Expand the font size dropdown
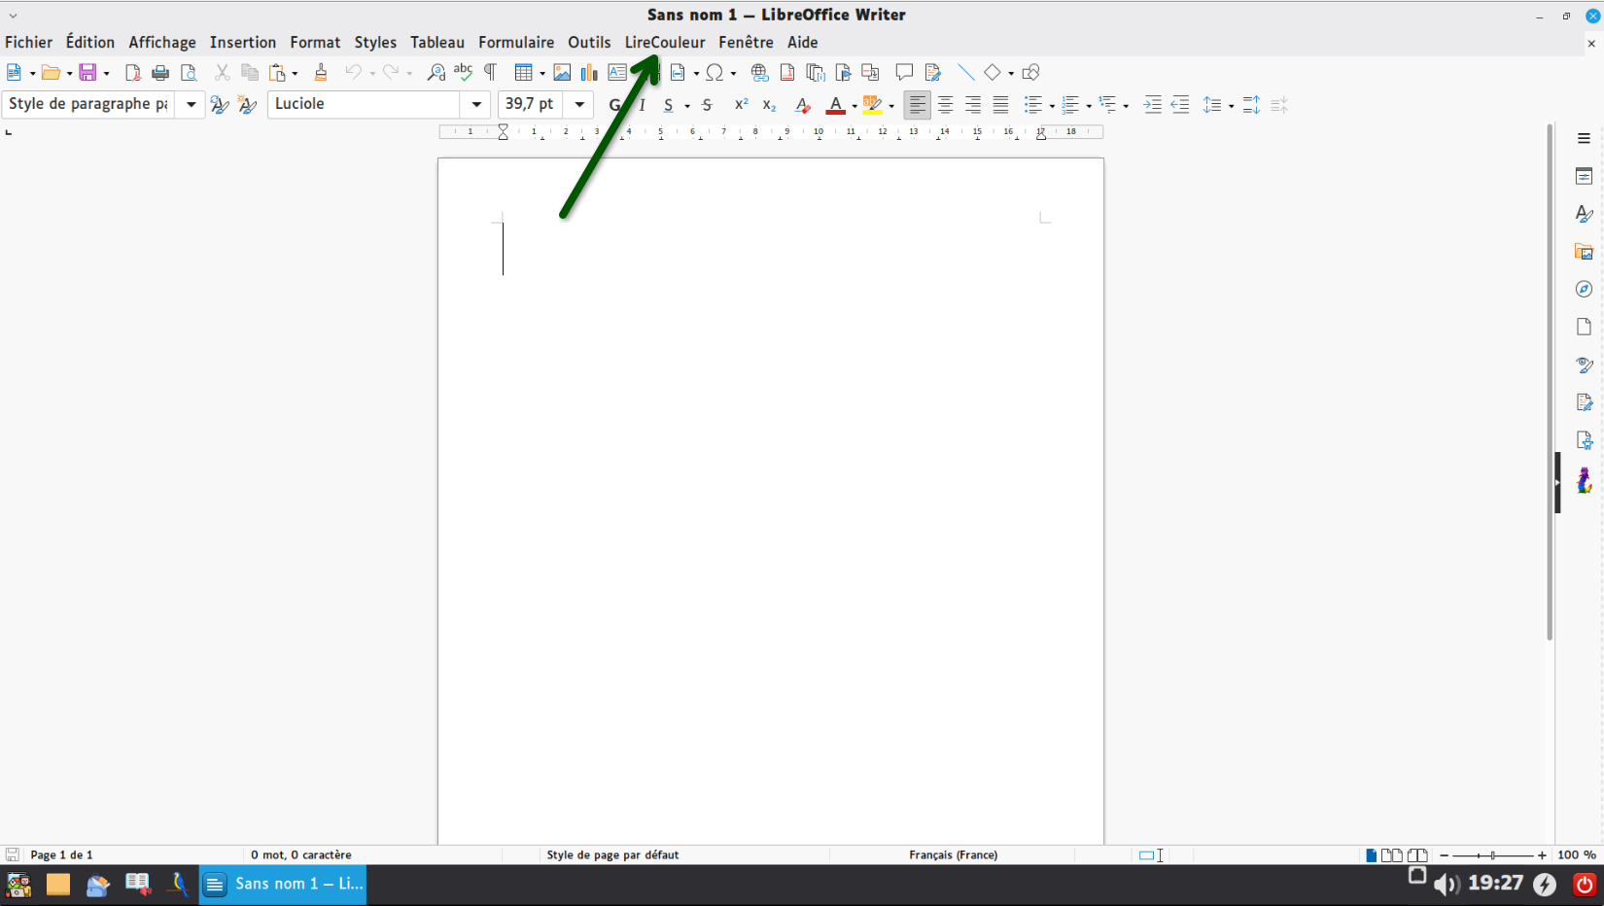The image size is (1604, 906). [x=579, y=104]
